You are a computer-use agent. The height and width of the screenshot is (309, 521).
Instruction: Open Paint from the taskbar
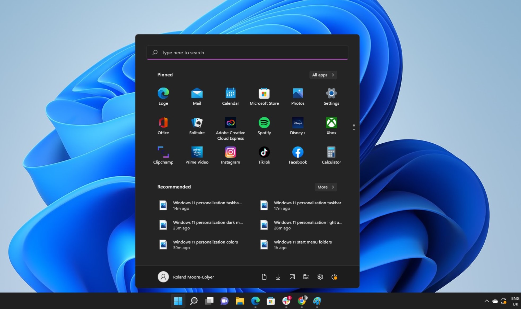click(x=317, y=301)
